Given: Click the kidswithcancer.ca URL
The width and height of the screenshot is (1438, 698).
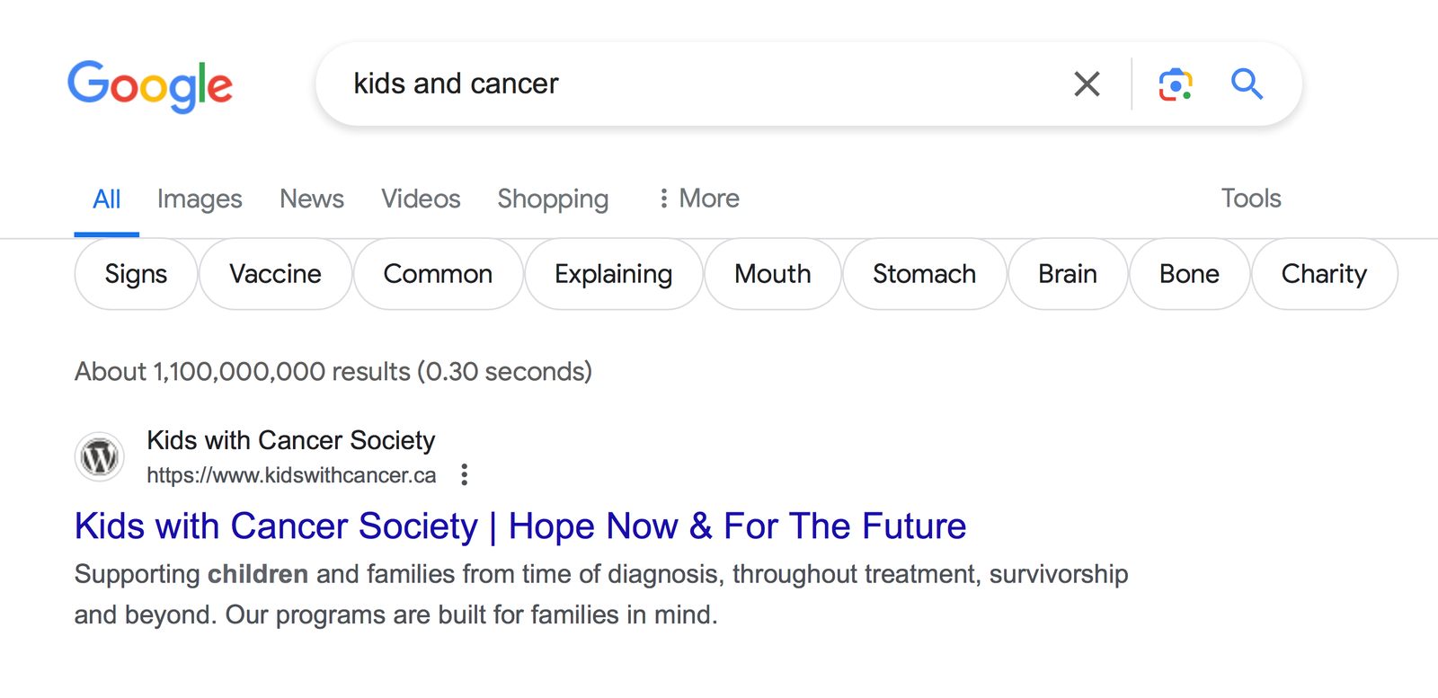Looking at the screenshot, I should pos(291,475).
